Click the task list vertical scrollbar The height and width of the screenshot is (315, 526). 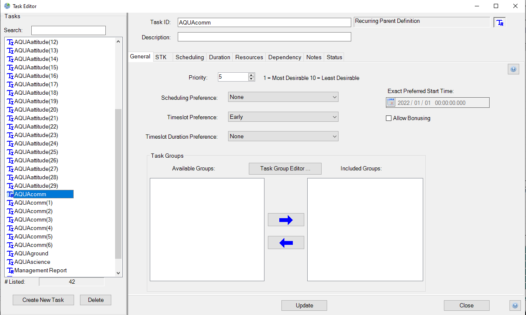(x=118, y=183)
